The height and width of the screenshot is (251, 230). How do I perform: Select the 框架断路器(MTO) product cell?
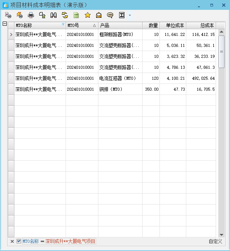tap(120, 34)
